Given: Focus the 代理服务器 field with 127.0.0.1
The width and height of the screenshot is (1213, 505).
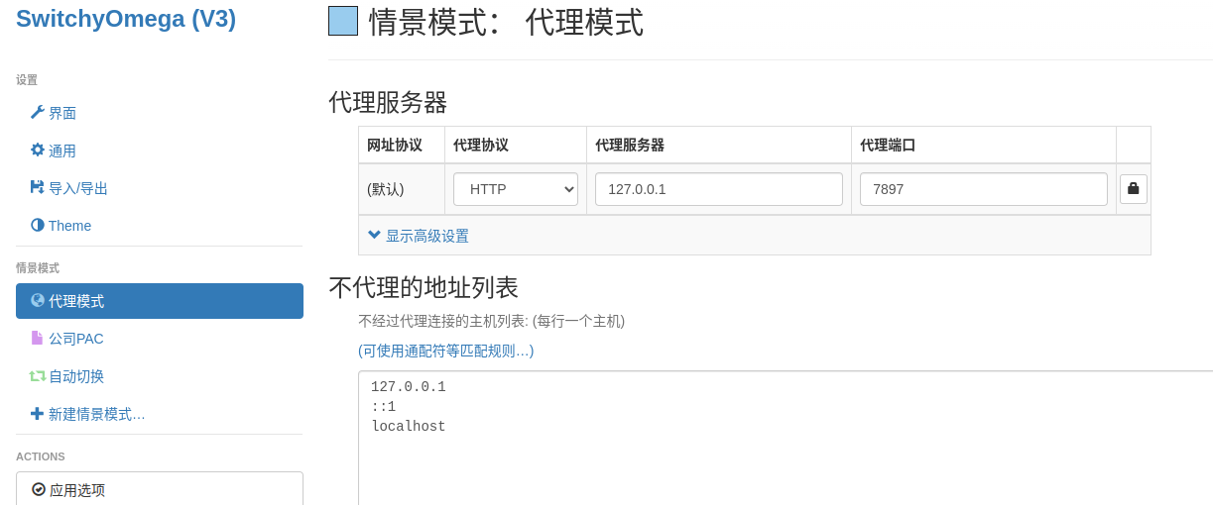Looking at the screenshot, I should click(719, 189).
